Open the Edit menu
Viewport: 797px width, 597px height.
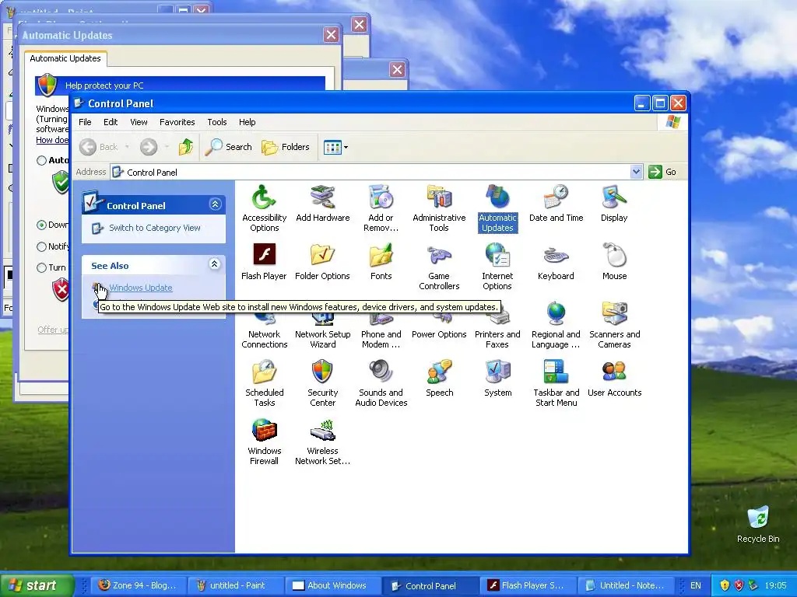111,122
